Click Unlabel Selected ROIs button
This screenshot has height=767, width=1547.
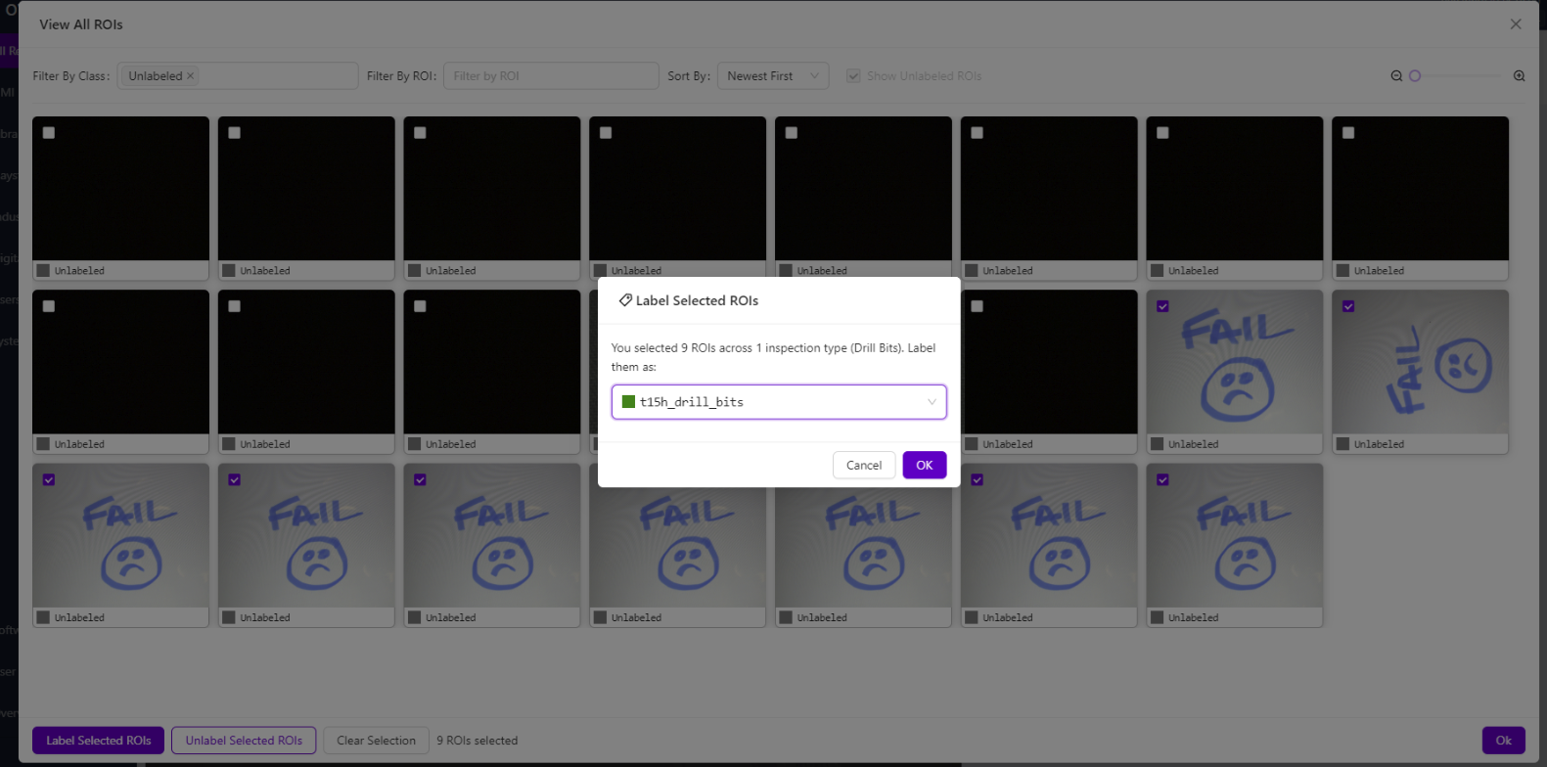(x=244, y=741)
